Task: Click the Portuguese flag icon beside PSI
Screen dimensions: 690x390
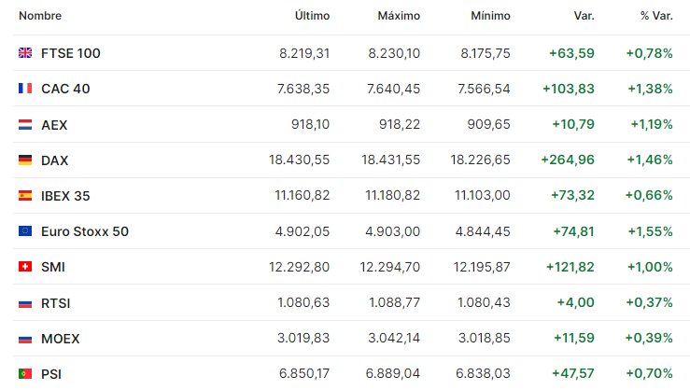Action: [25, 374]
